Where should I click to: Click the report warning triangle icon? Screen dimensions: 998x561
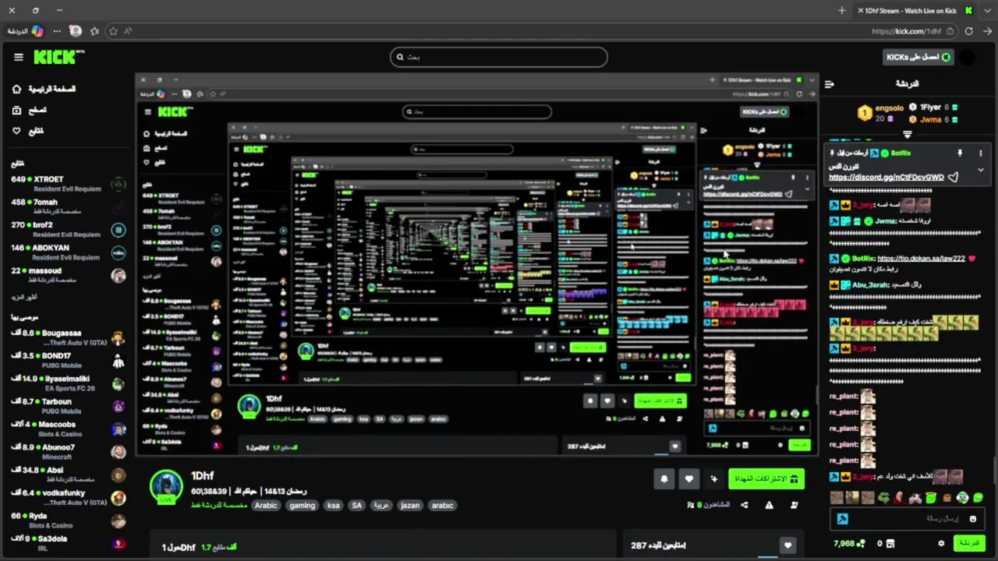click(x=769, y=505)
